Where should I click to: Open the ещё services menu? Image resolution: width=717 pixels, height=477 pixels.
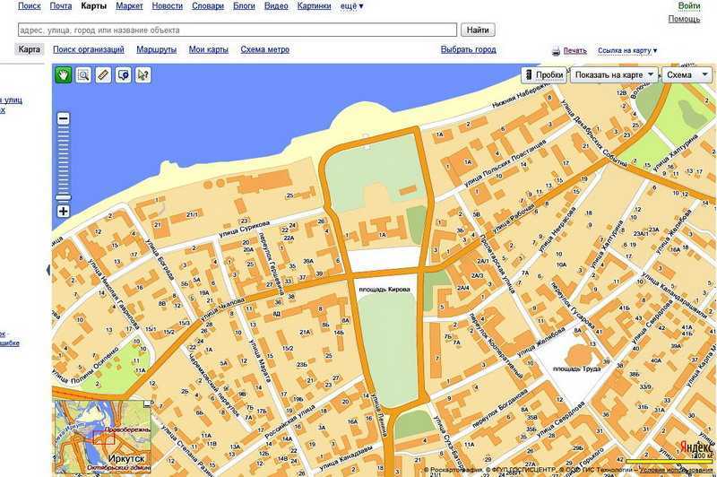click(351, 6)
